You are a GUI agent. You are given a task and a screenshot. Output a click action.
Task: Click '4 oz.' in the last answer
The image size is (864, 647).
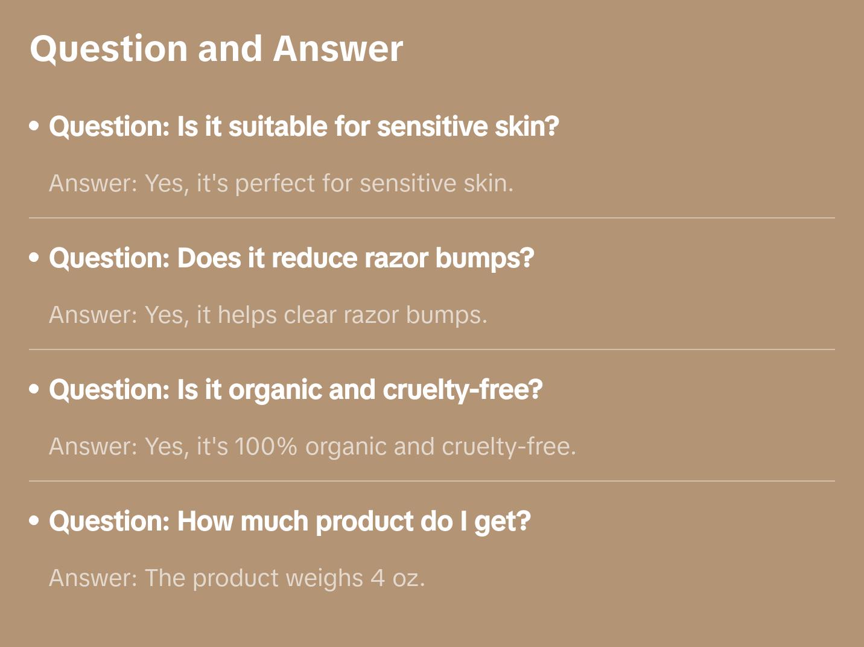pyautogui.click(x=398, y=578)
